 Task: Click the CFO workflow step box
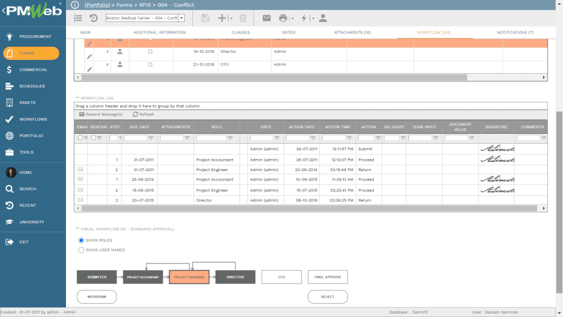point(281,277)
